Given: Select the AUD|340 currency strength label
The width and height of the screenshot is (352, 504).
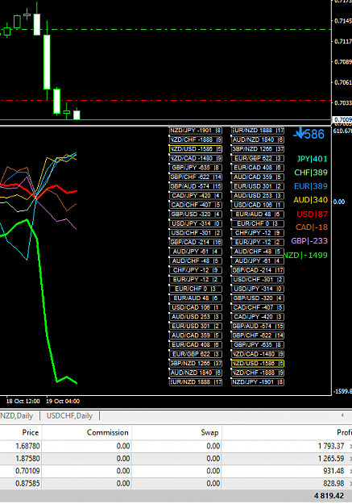Looking at the screenshot, I should pos(311,200).
